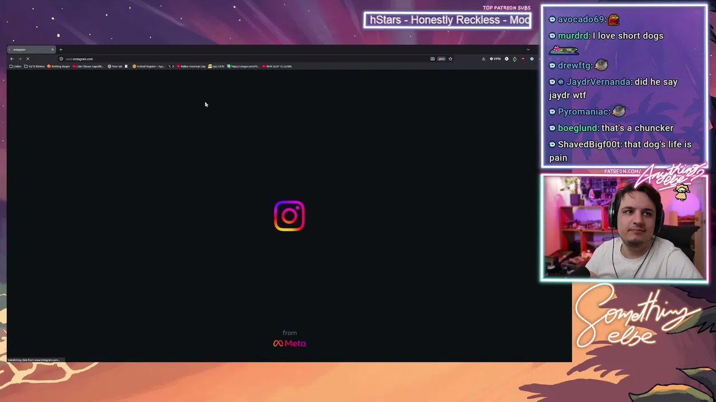716x402 pixels.
Task: Reset the page zoom percentage indicator
Action: (441, 59)
